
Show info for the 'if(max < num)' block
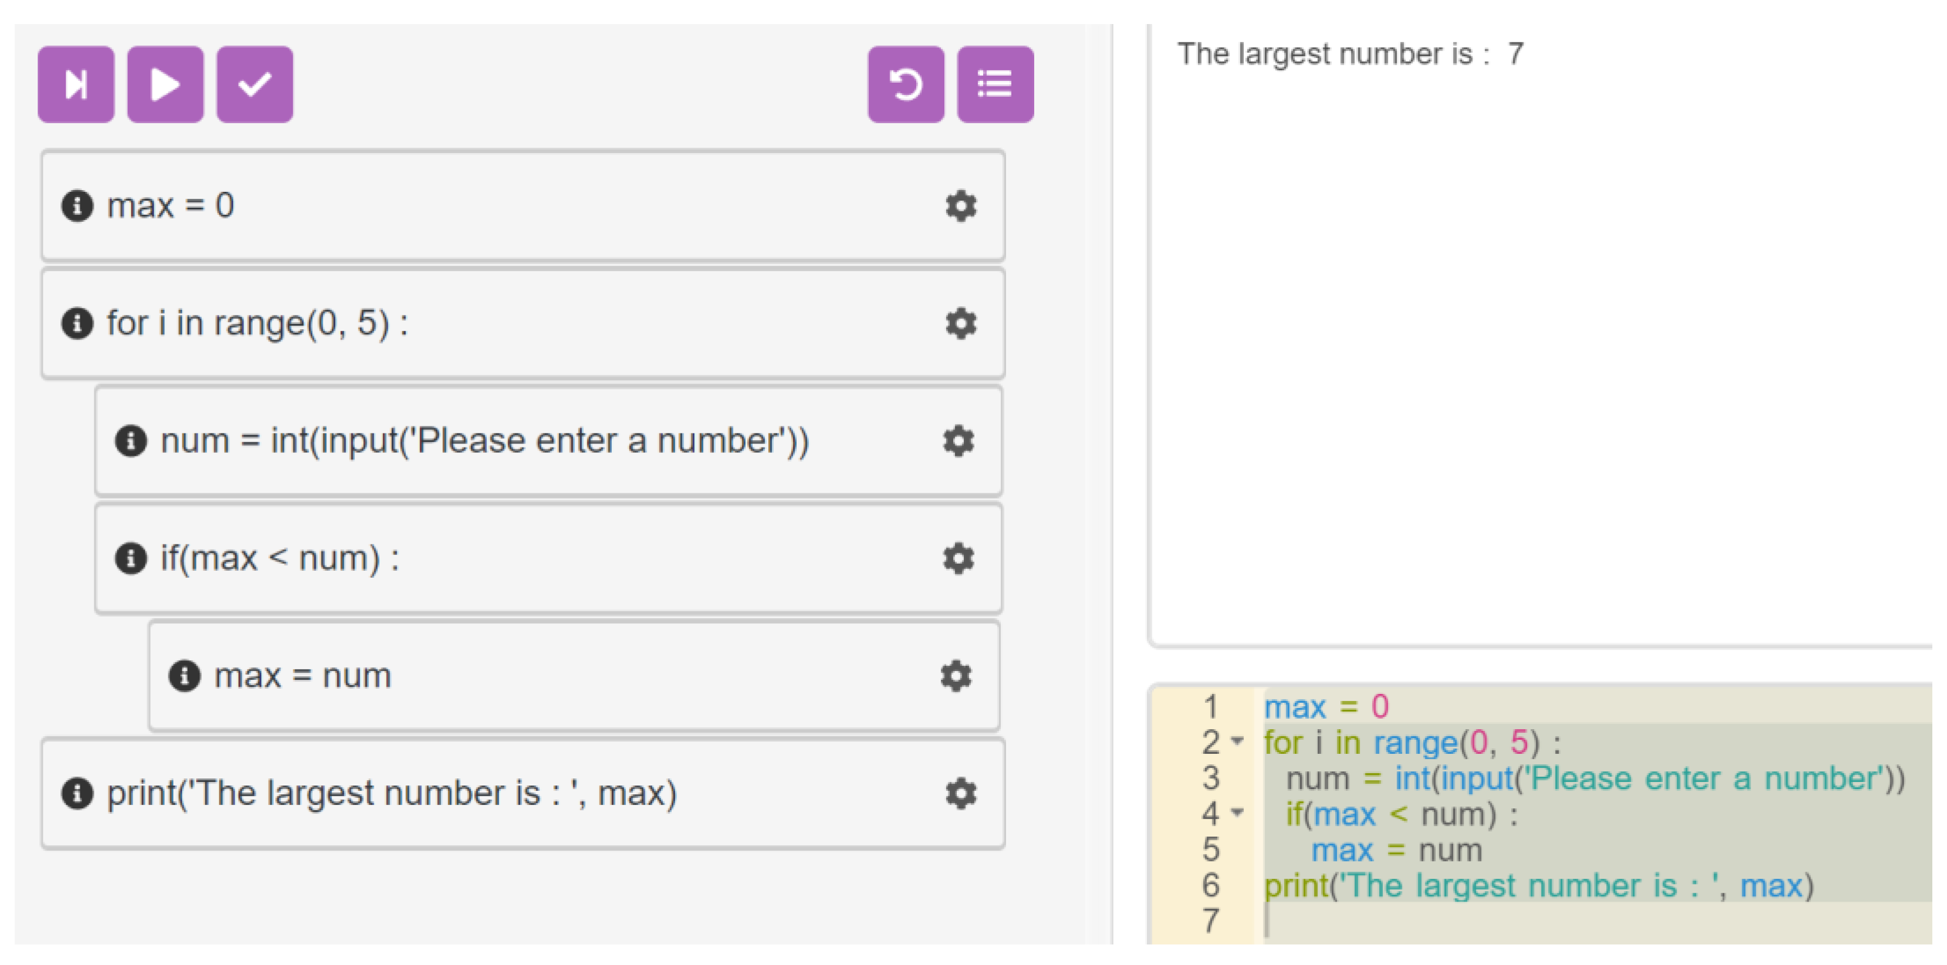131,558
